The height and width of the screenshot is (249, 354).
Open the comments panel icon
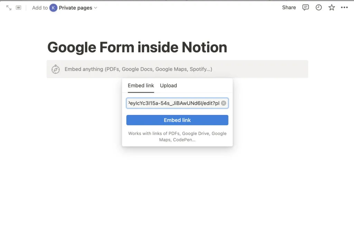pos(306,8)
